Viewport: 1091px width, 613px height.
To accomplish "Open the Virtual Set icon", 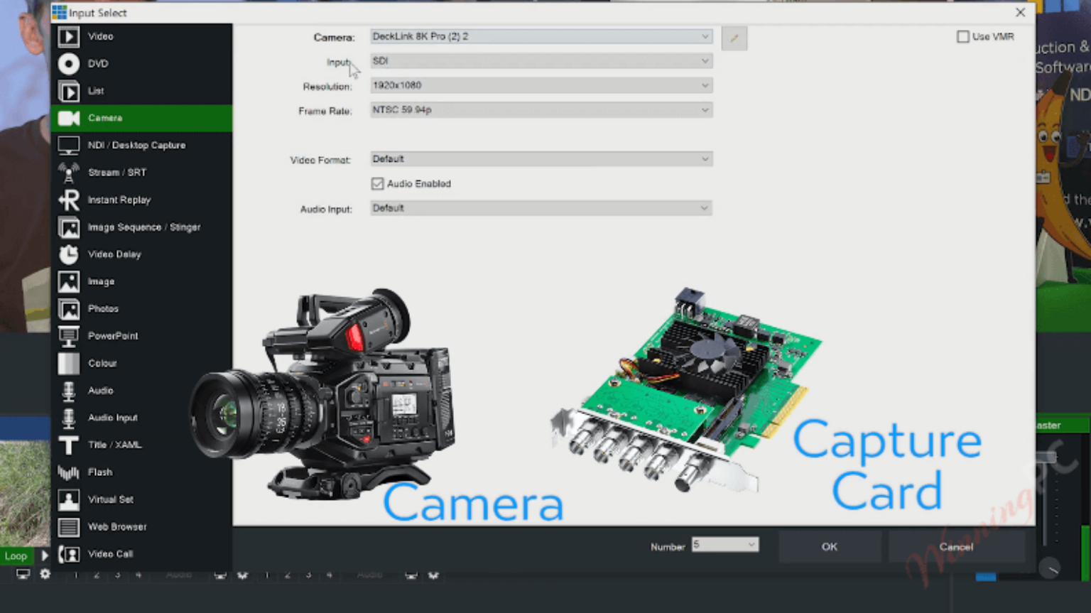I will pyautogui.click(x=68, y=499).
